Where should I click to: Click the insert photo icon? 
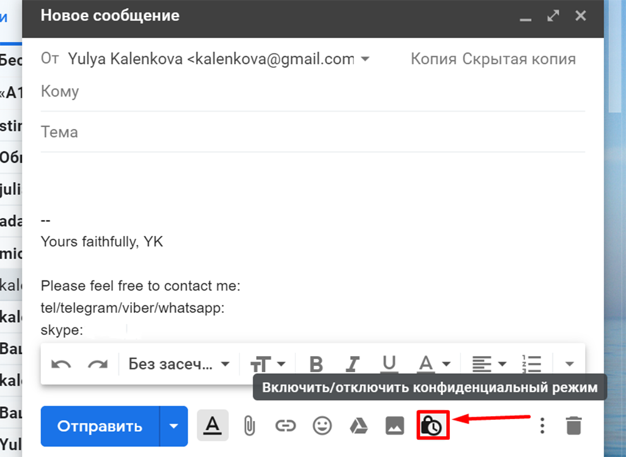(x=395, y=426)
